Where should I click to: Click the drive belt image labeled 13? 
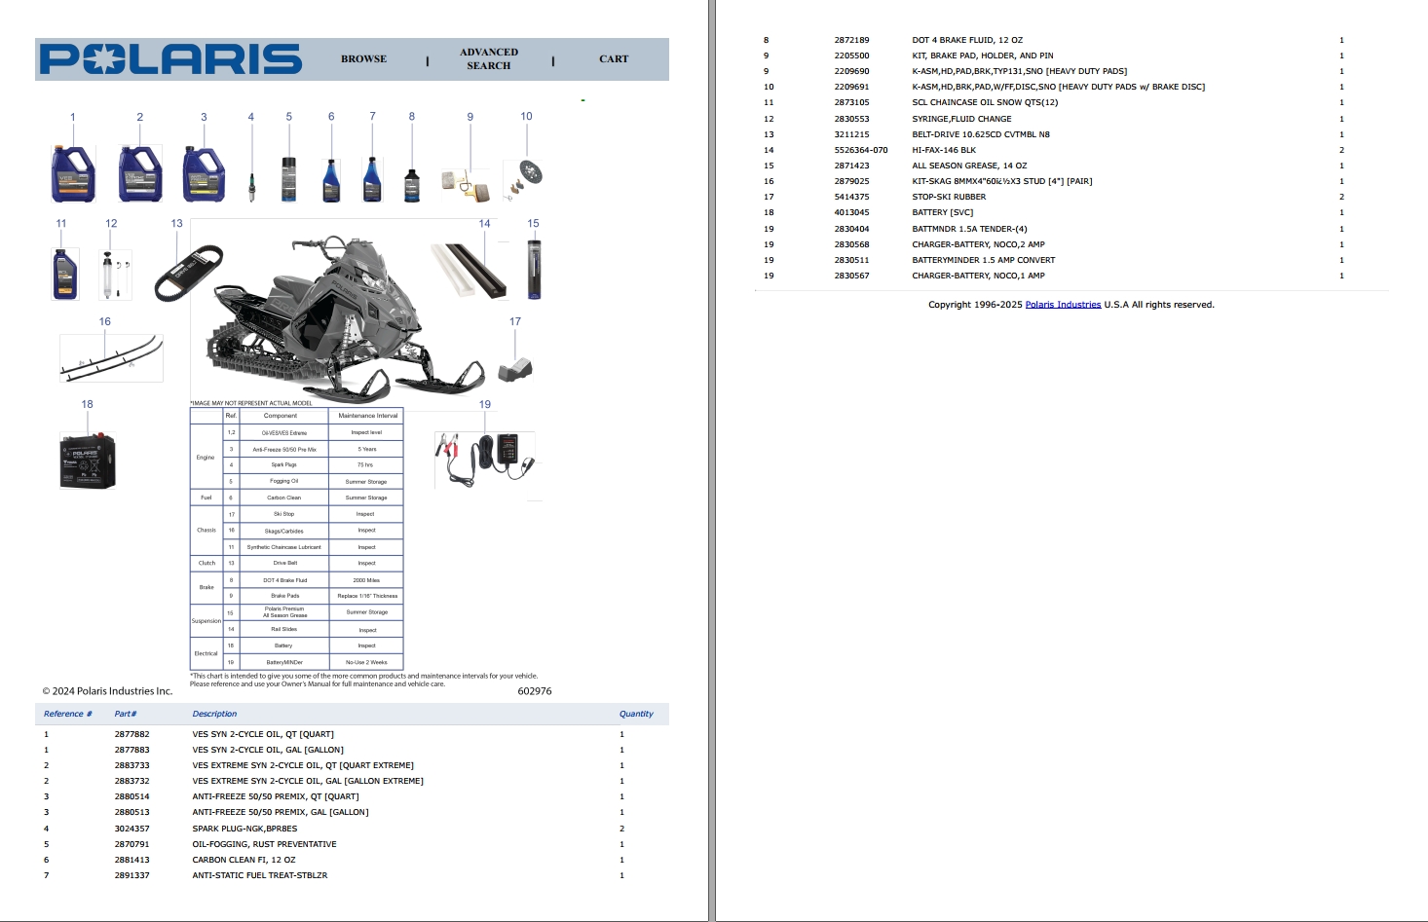[x=187, y=271]
